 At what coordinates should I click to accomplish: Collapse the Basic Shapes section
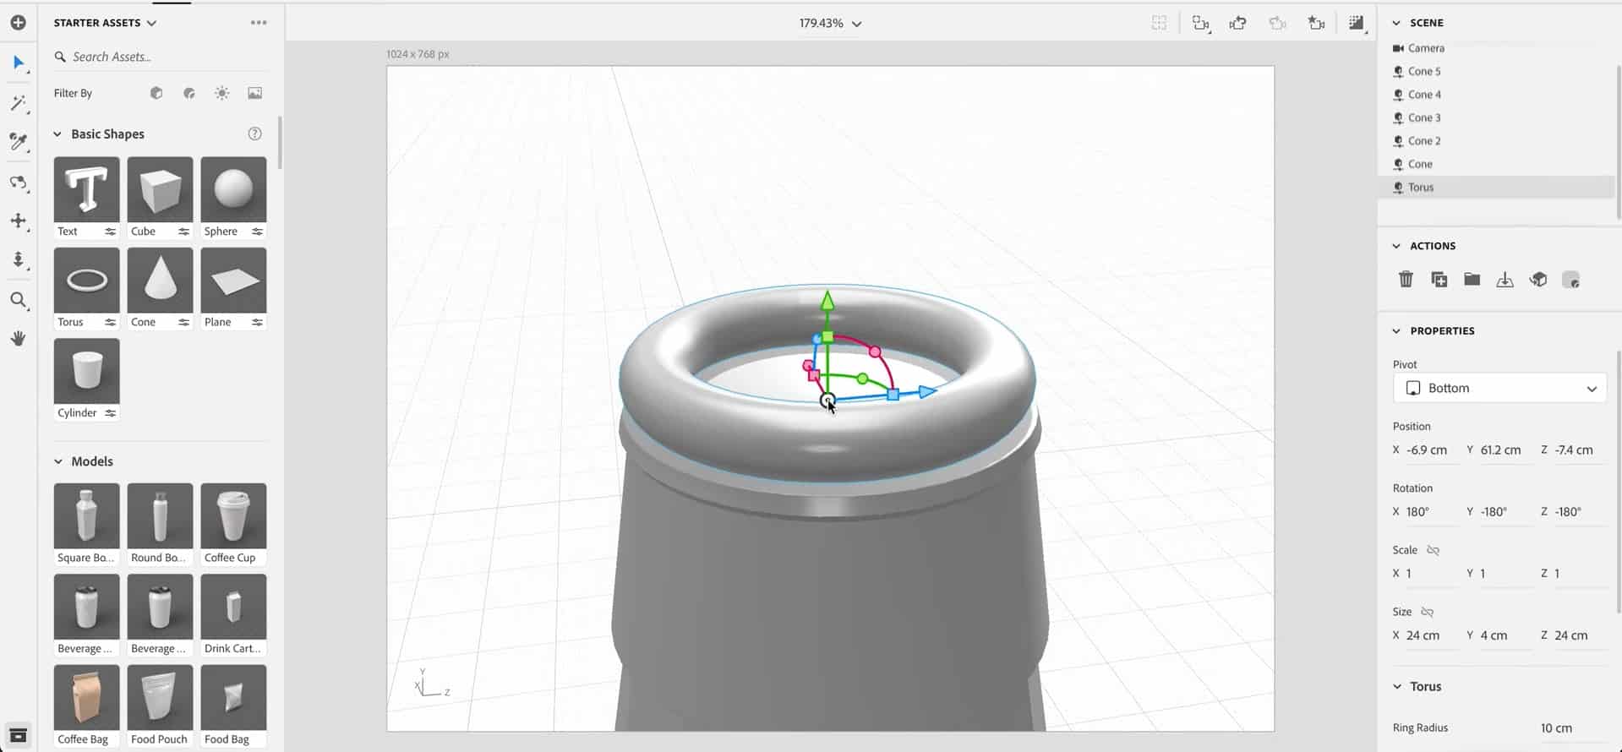[x=58, y=134]
